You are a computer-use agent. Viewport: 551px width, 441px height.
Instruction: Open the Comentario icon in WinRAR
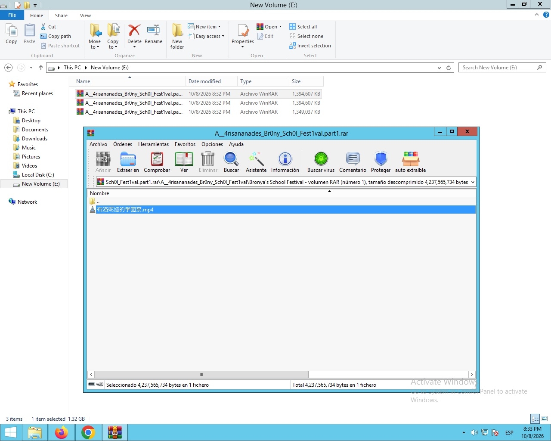tap(353, 162)
